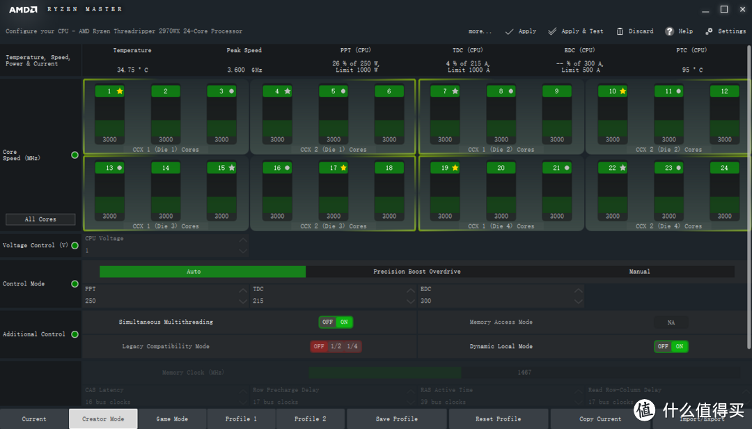This screenshot has height=429, width=752.
Task: Increase PPT value with up arrow
Action: tap(243, 290)
